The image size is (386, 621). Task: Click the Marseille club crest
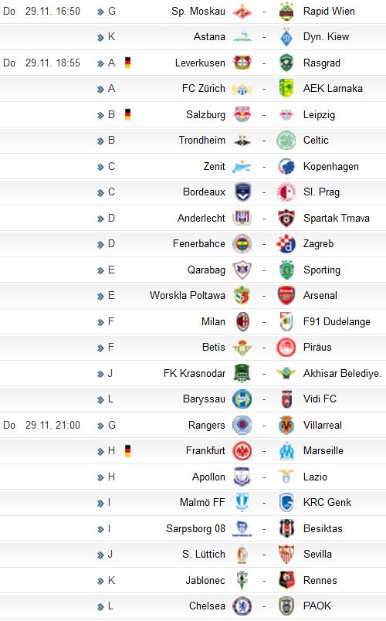coord(286,451)
